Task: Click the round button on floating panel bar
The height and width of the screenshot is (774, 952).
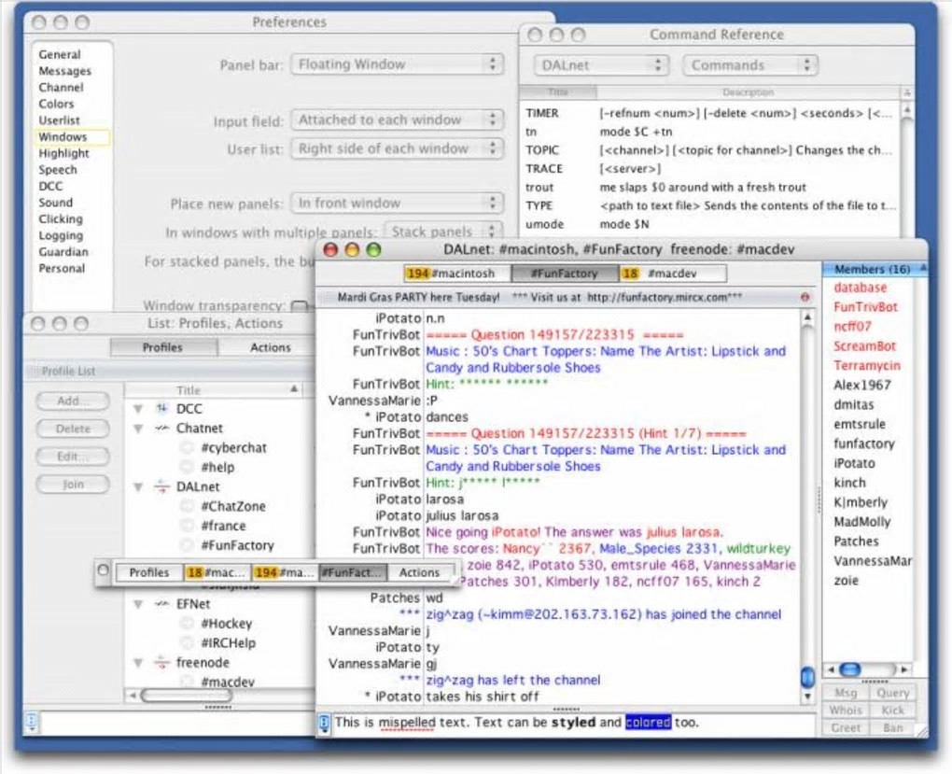Action: click(x=104, y=572)
